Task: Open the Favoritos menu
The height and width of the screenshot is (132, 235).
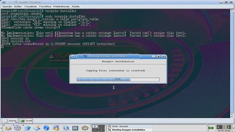Action: coord(45,7)
